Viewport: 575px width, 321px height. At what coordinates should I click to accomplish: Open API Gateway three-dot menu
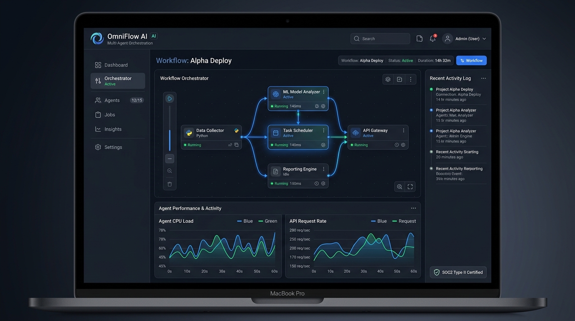pyautogui.click(x=404, y=130)
